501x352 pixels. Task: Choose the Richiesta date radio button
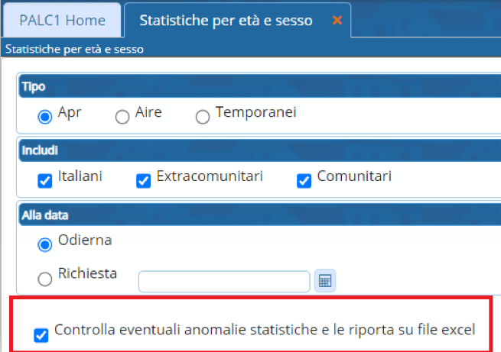[45, 279]
